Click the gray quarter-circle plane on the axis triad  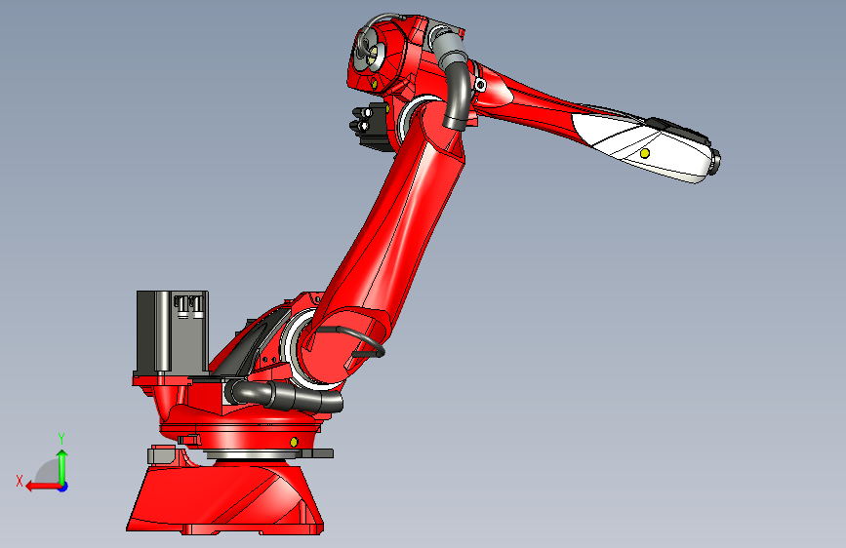point(48,473)
